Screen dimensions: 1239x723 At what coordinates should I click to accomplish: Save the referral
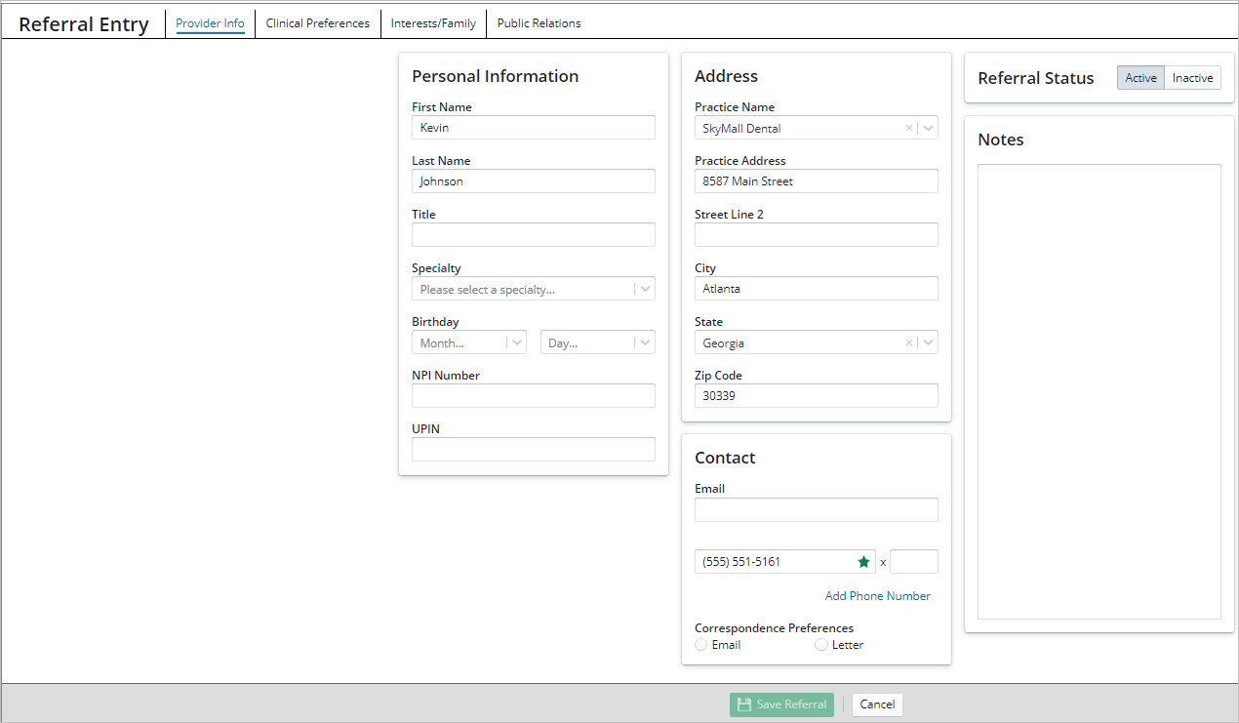780,703
